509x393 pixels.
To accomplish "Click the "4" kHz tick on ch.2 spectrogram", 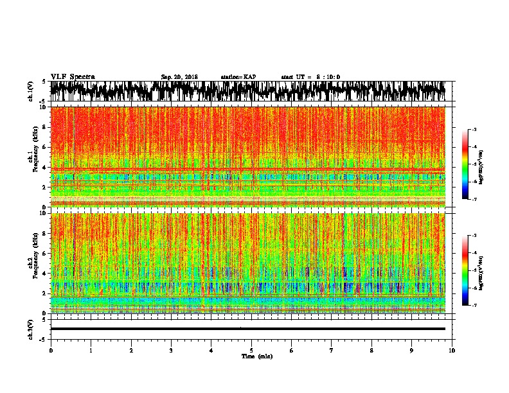I will 44,274.
